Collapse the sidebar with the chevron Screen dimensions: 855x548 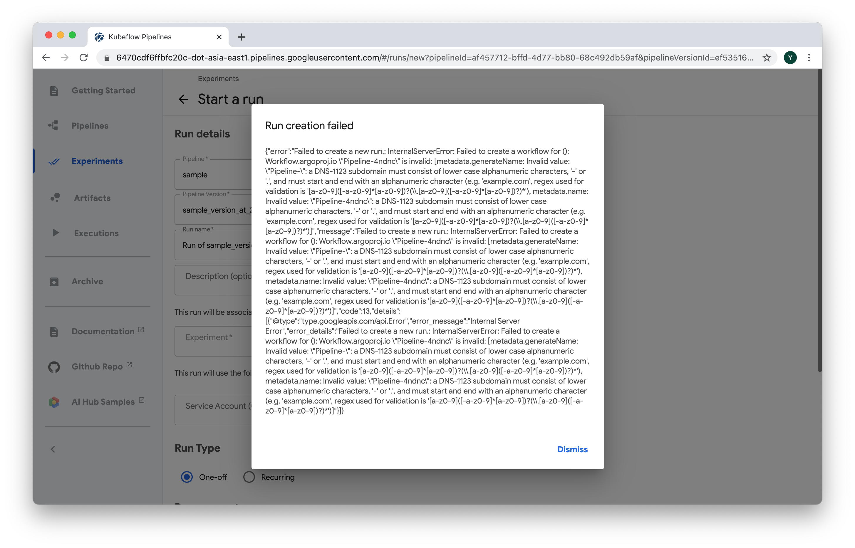point(53,449)
